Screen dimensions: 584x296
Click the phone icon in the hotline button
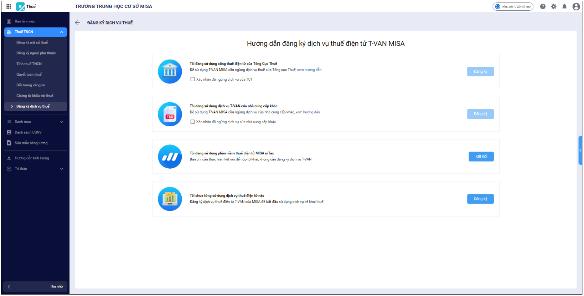[x=498, y=6]
